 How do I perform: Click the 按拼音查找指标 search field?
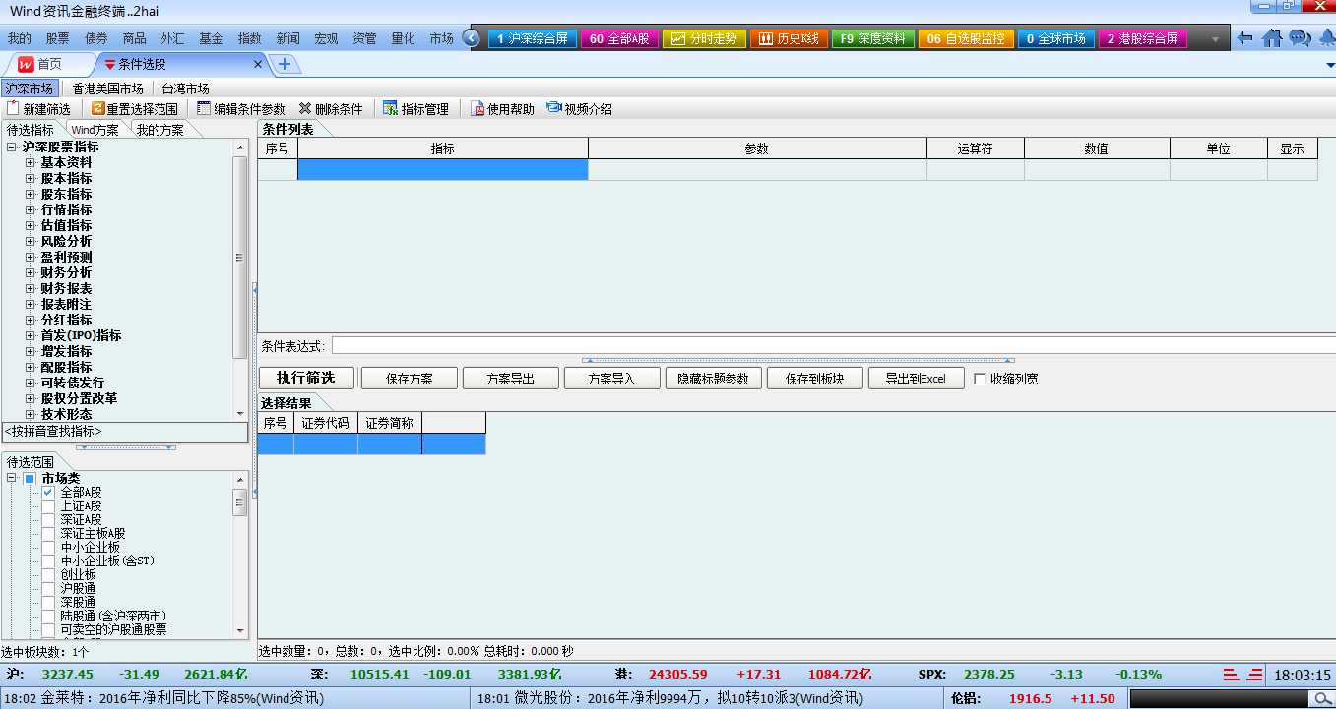tap(124, 432)
